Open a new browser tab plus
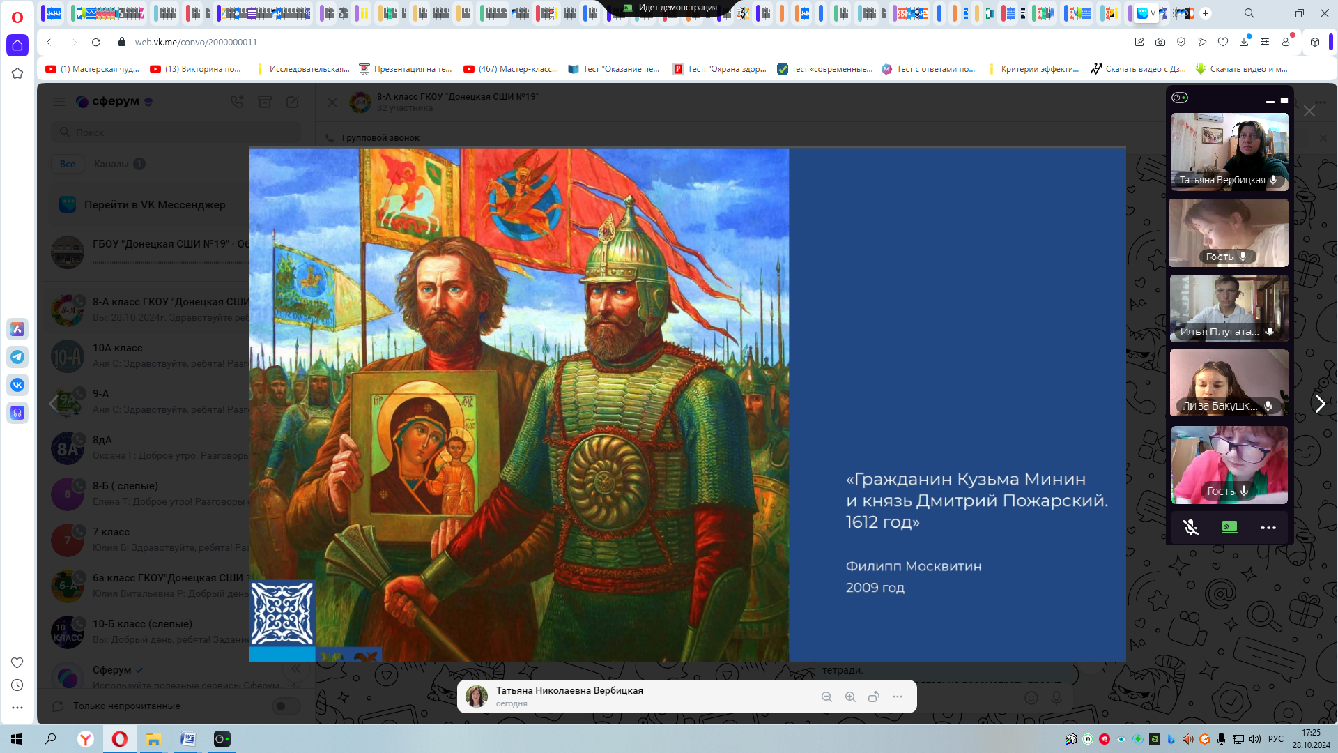This screenshot has width=1338, height=753. pos(1206,13)
